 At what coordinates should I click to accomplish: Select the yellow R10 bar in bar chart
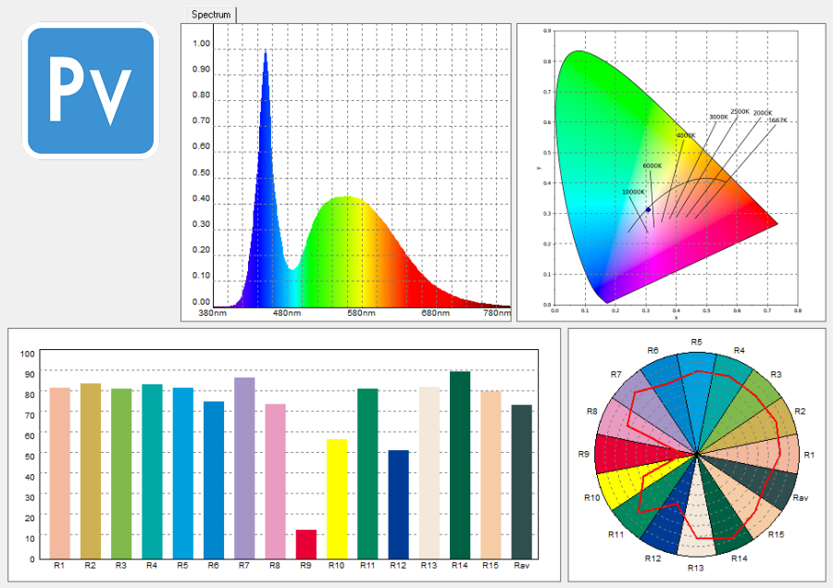[336, 498]
